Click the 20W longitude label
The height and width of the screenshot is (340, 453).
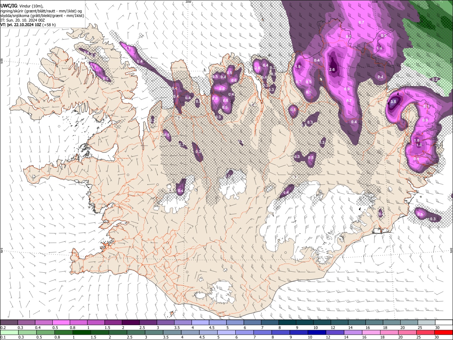188,2
